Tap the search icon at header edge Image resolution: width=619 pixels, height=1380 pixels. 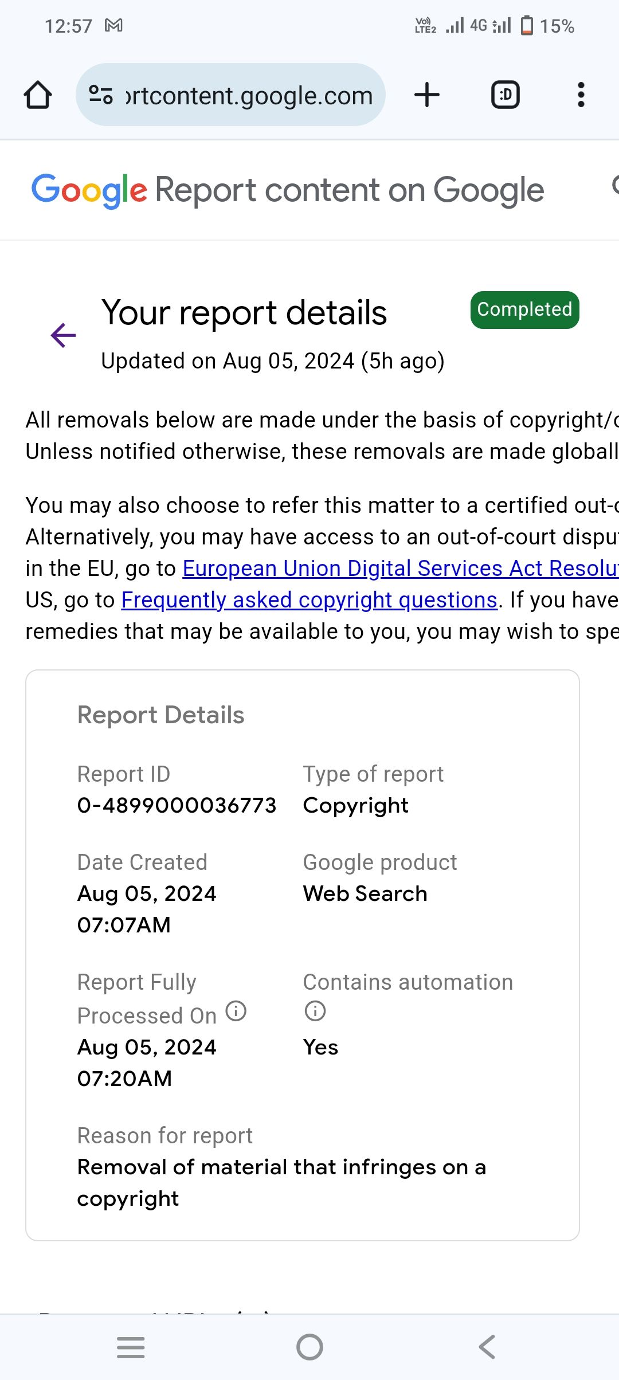pos(615,186)
